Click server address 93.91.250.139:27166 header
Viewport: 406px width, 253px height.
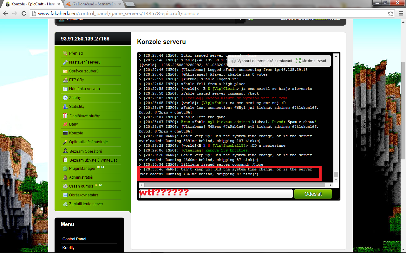[x=85, y=39]
